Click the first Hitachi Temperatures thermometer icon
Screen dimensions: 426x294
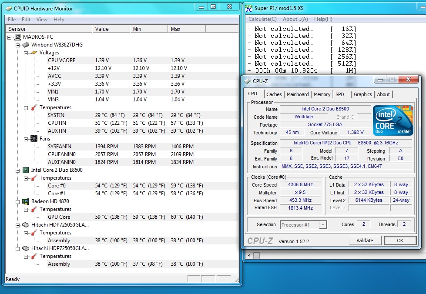tap(34, 233)
